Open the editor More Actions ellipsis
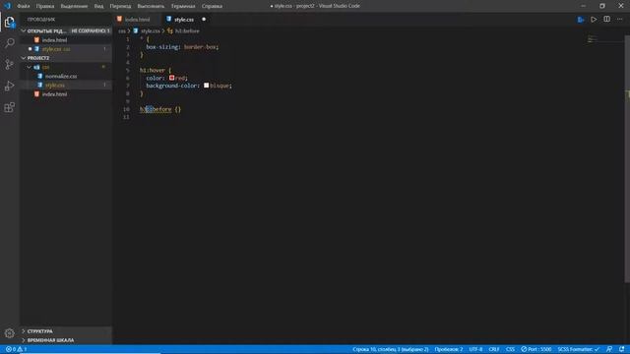630x354 pixels. click(x=620, y=20)
